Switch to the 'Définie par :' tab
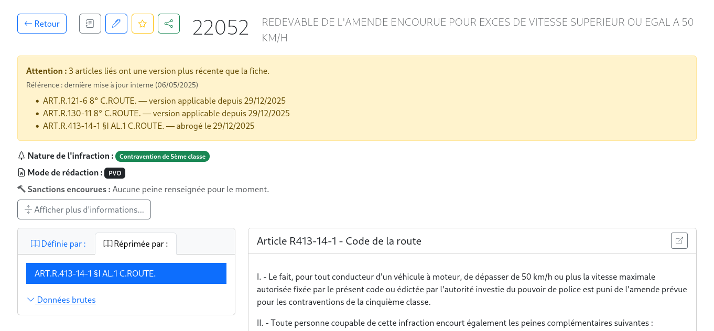The image size is (714, 331). point(57,243)
